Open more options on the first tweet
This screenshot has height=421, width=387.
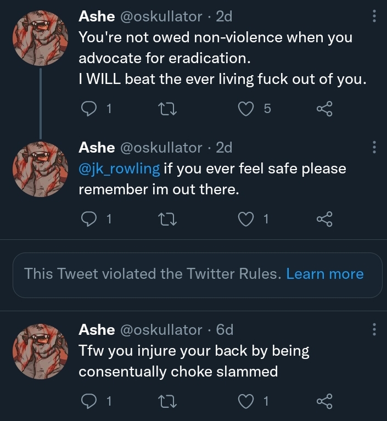point(374,16)
